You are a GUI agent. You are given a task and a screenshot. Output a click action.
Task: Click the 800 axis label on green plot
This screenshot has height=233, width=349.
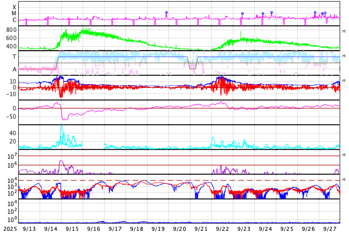click(11, 30)
